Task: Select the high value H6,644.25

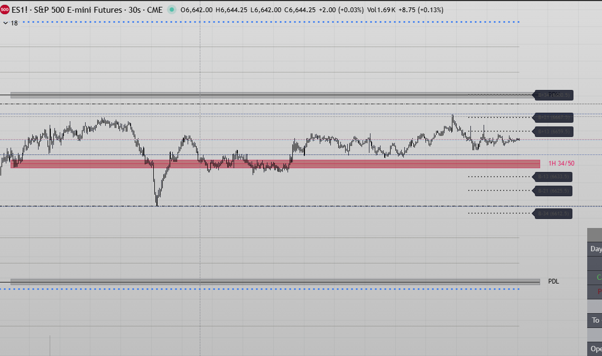Action: [231, 10]
